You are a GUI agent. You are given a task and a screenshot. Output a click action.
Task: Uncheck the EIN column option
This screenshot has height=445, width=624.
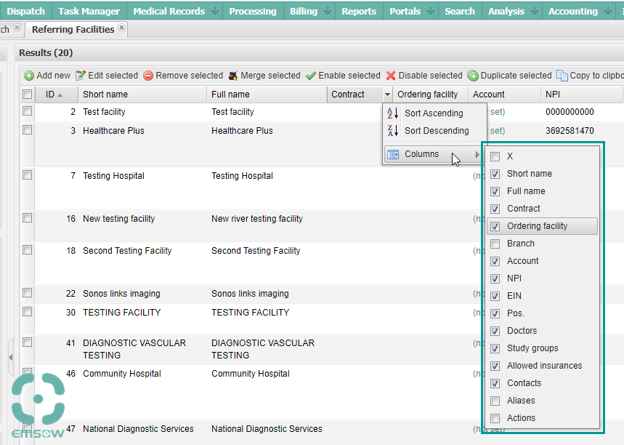tap(495, 297)
